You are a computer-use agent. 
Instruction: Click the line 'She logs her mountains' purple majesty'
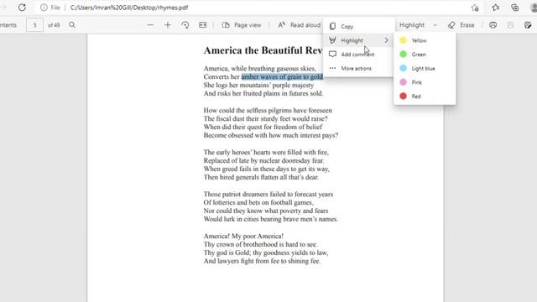tap(258, 85)
